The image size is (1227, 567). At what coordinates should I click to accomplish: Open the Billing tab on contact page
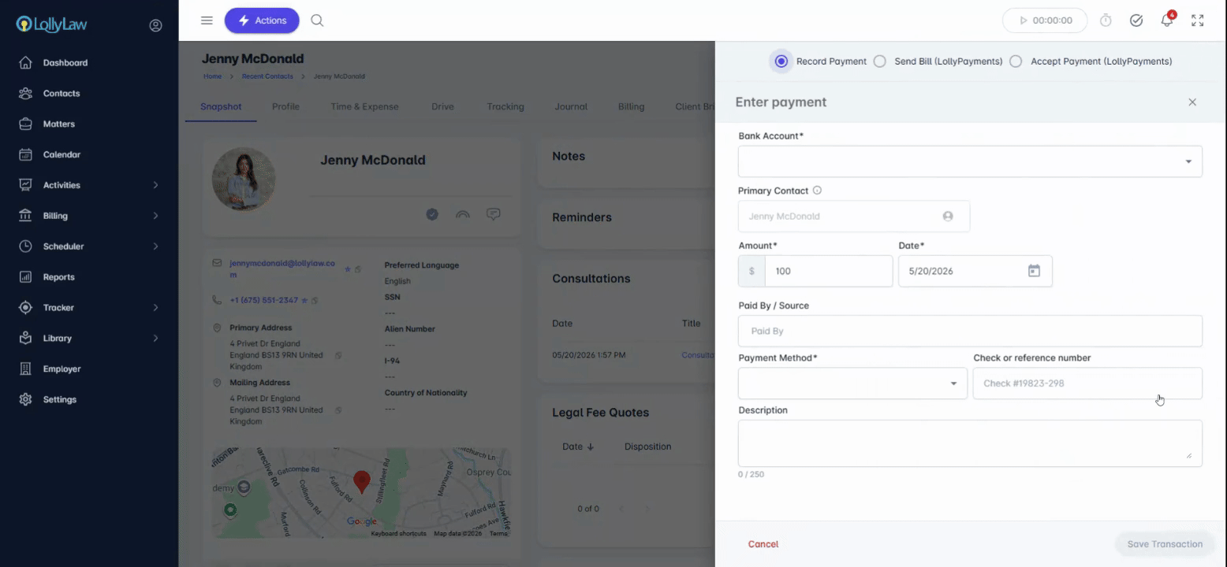point(631,106)
